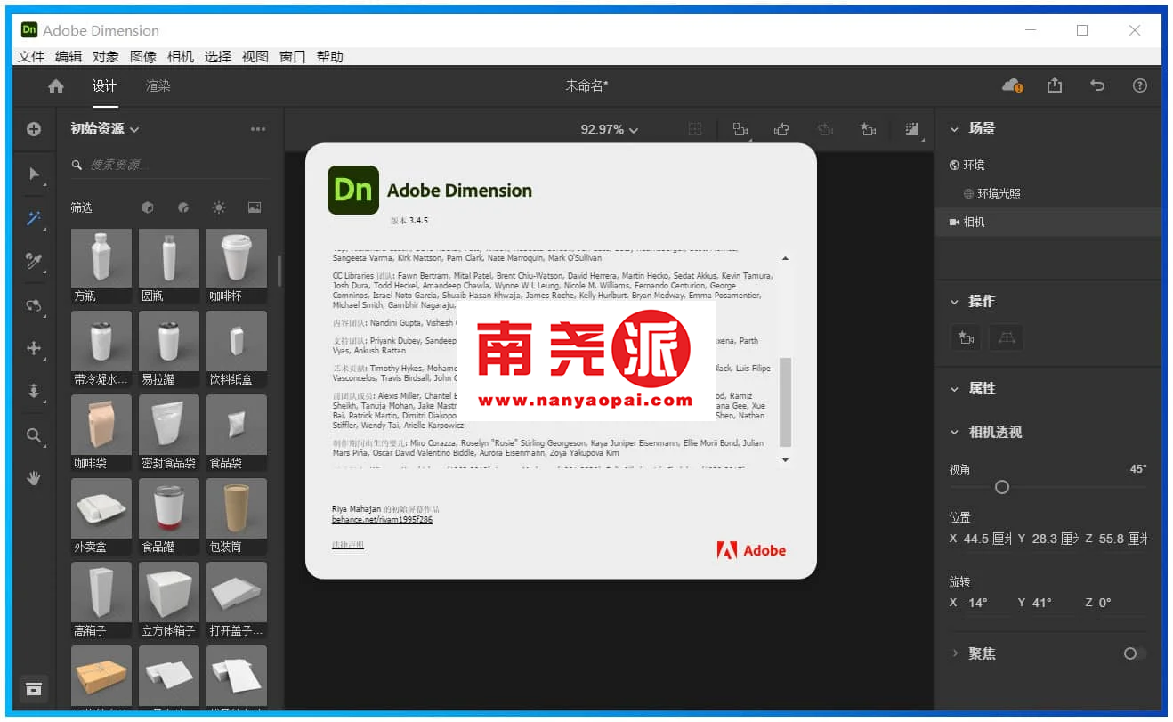Toggle the 聚焦 focus switch

point(1134,653)
